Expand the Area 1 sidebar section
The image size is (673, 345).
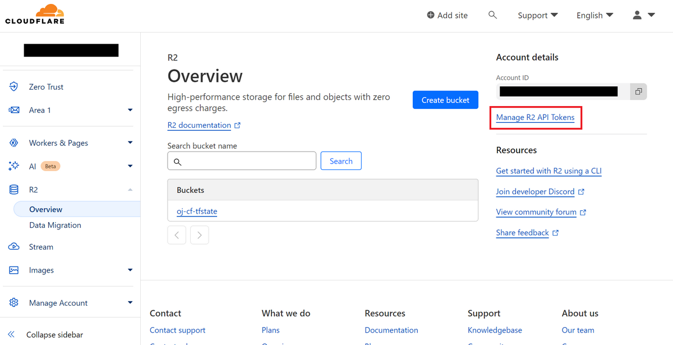(130, 110)
